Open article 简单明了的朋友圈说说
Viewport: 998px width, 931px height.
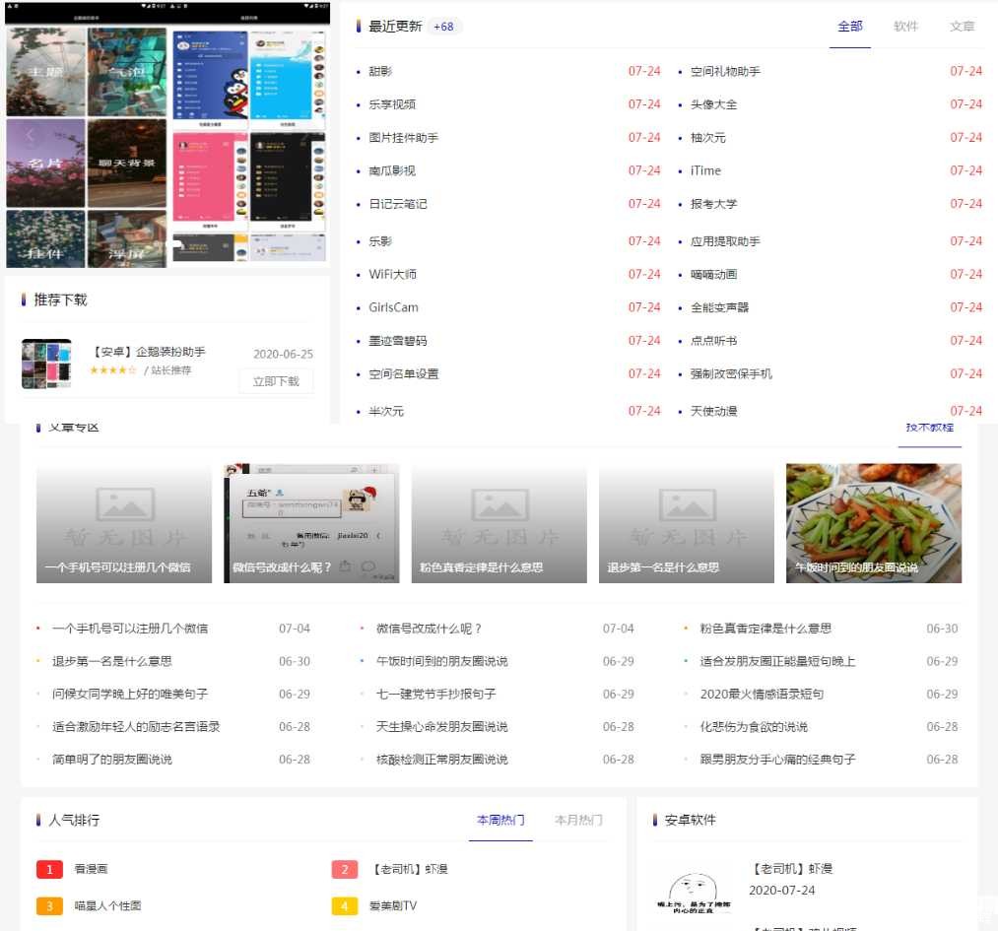pos(112,760)
